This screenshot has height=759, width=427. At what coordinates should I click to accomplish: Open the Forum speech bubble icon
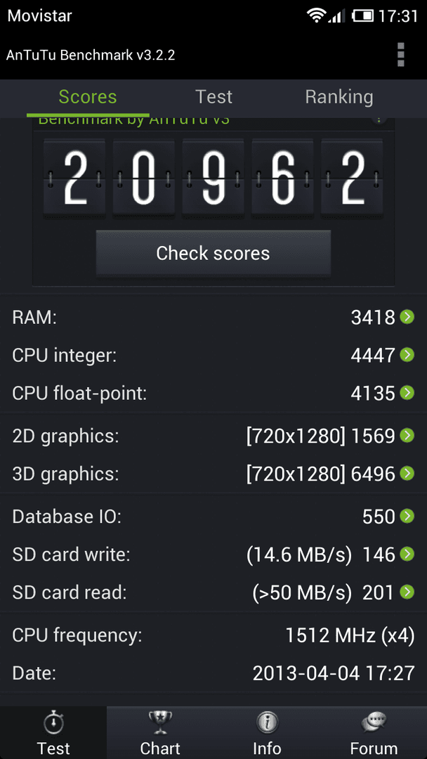click(374, 724)
